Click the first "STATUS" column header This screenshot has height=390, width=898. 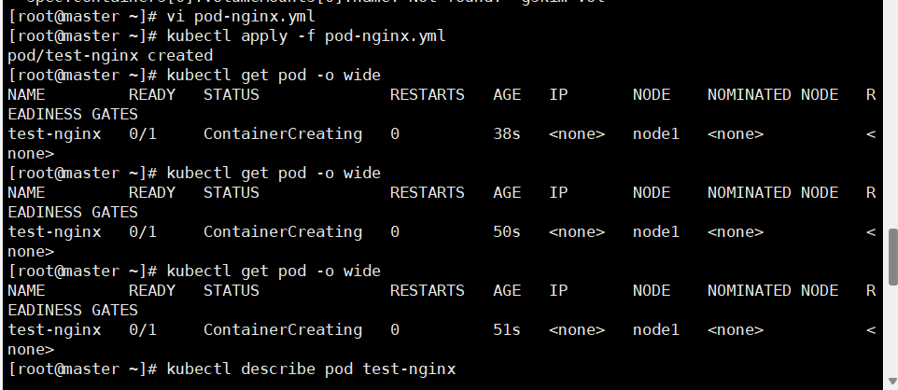click(x=232, y=94)
